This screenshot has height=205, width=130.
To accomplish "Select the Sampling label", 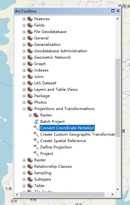I will click(43, 173).
